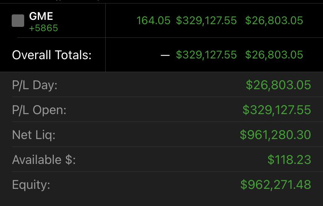Tap the +5865 share quantity under GME
Image resolution: width=323 pixels, height=206 pixels.
tap(43, 28)
